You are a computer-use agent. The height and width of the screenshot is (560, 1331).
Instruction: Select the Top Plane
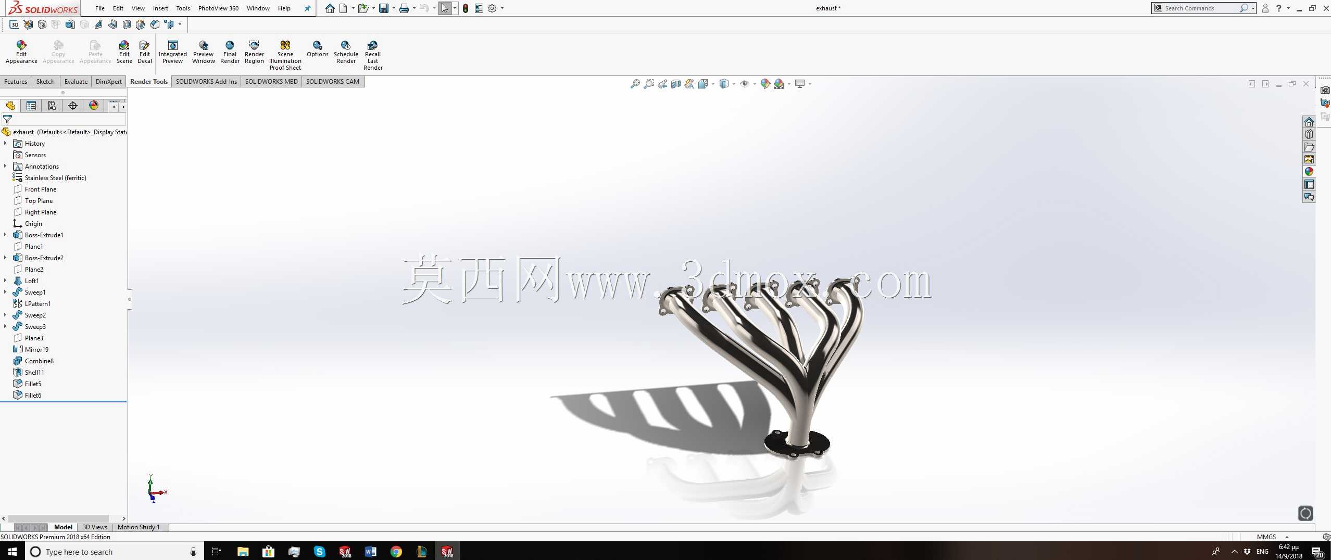(39, 200)
